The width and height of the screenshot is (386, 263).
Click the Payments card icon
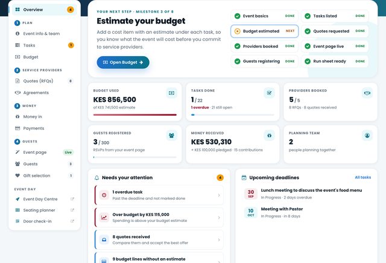pyautogui.click(x=17, y=128)
